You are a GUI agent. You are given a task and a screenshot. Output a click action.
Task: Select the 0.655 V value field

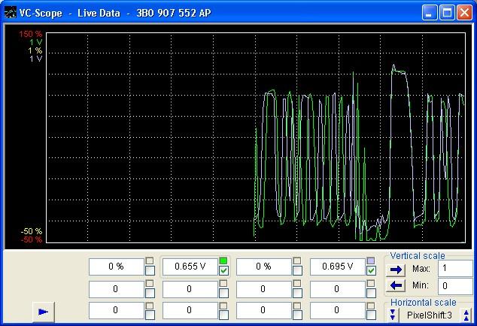[x=190, y=267]
